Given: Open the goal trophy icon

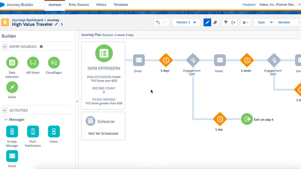Looking at the screenshot, I should [x=226, y=22].
